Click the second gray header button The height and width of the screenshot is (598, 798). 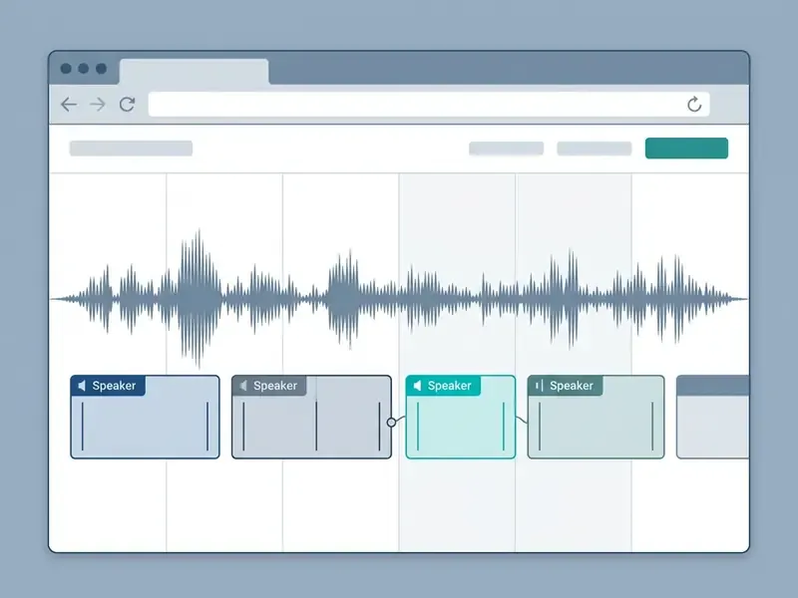click(594, 149)
